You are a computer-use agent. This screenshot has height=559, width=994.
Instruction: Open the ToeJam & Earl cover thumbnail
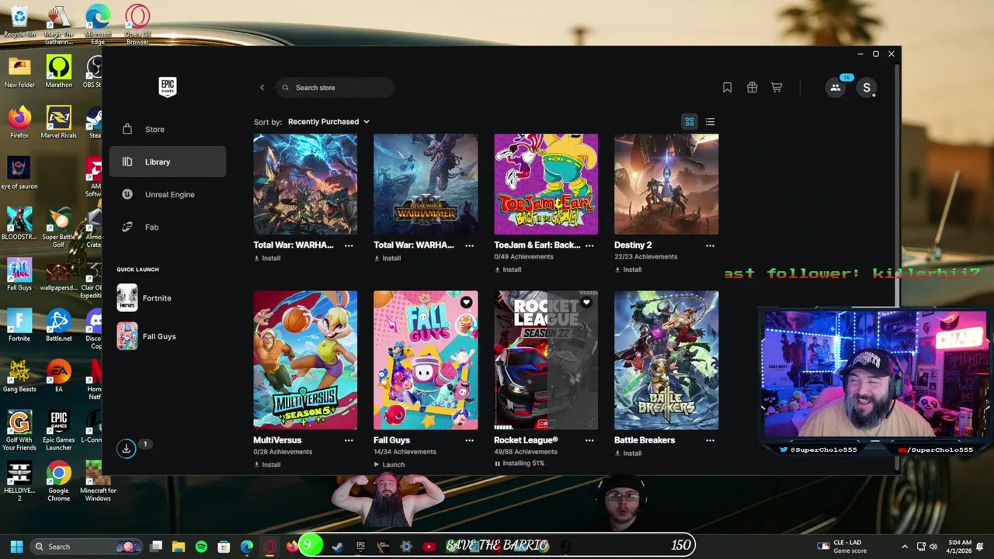(546, 184)
